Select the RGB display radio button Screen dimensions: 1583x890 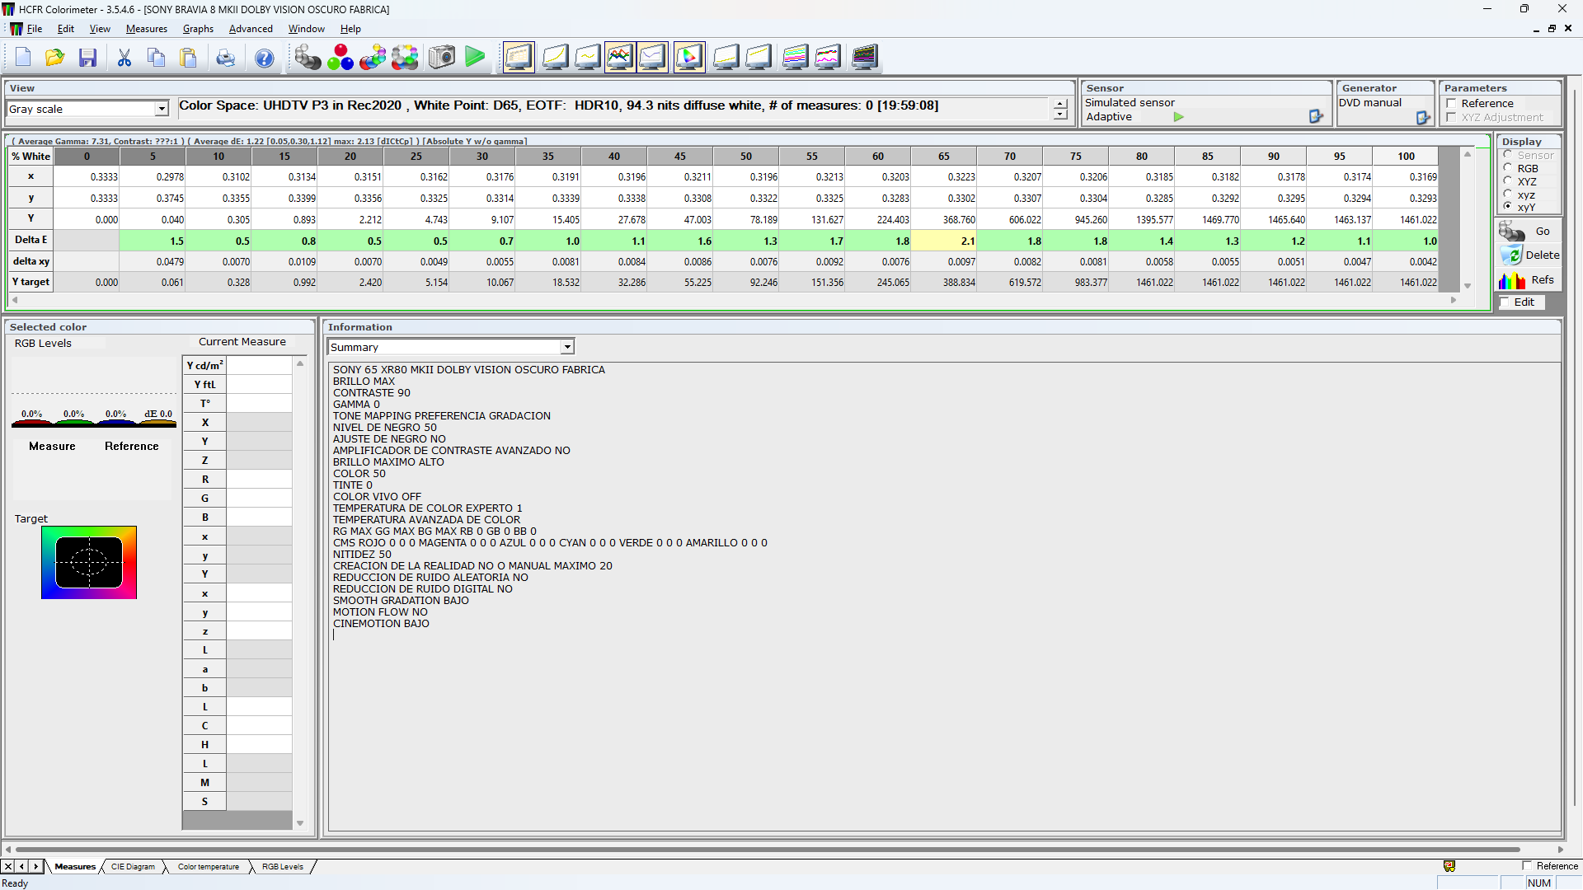[x=1508, y=168]
